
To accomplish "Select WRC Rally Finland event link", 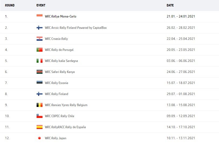I will pyautogui.click(x=56, y=94).
